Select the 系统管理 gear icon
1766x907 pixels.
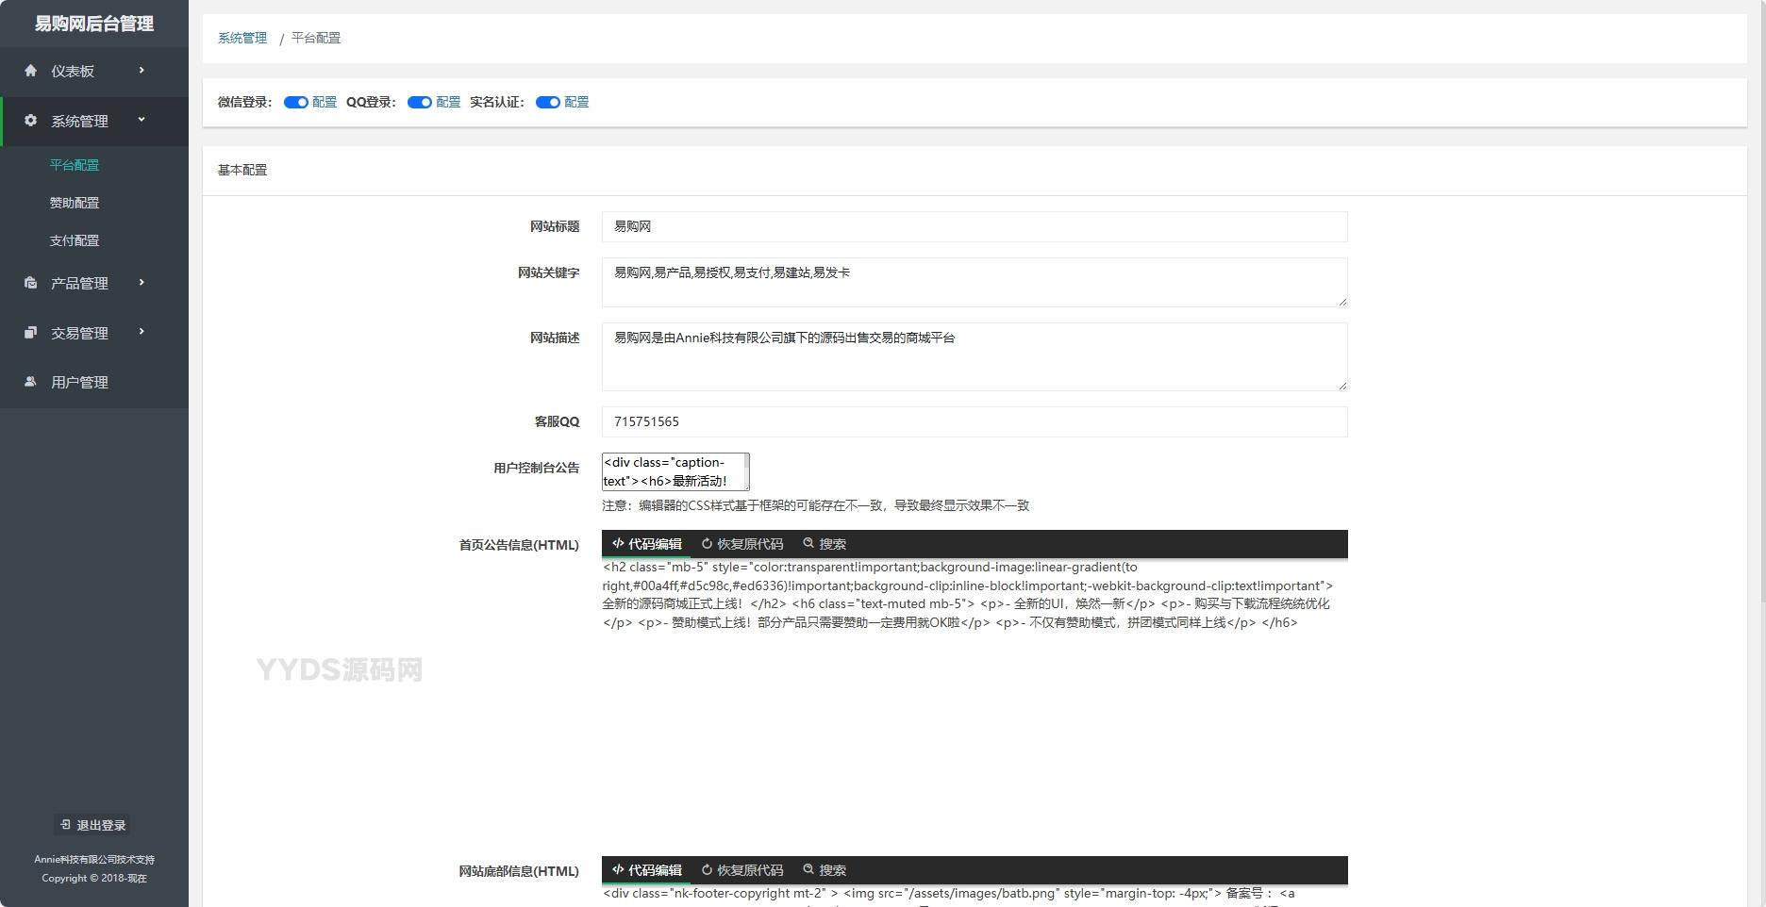pos(29,121)
